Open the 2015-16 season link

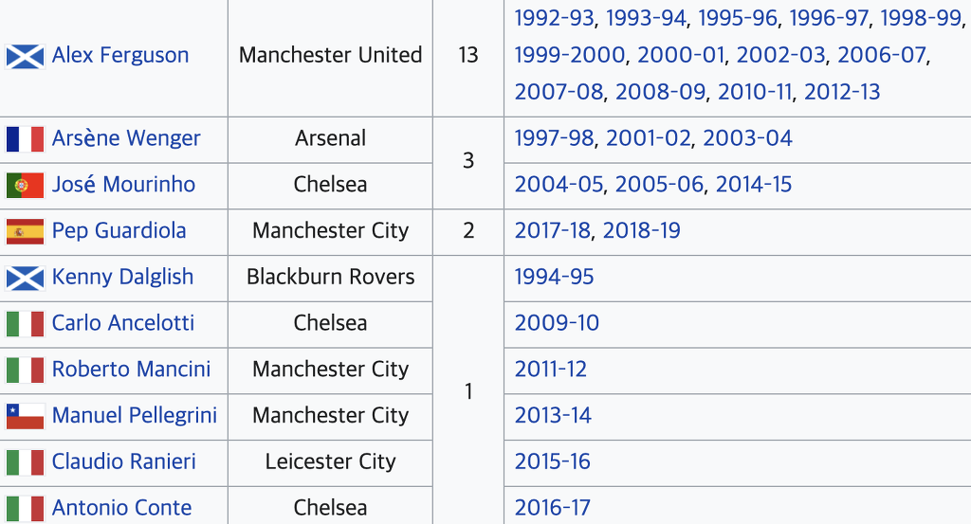click(553, 461)
